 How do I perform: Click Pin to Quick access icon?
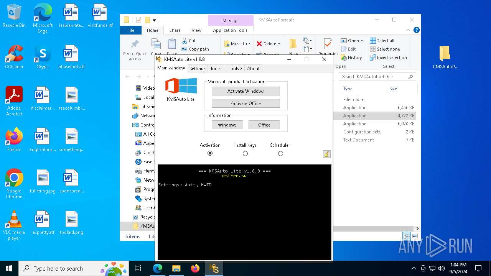click(135, 44)
